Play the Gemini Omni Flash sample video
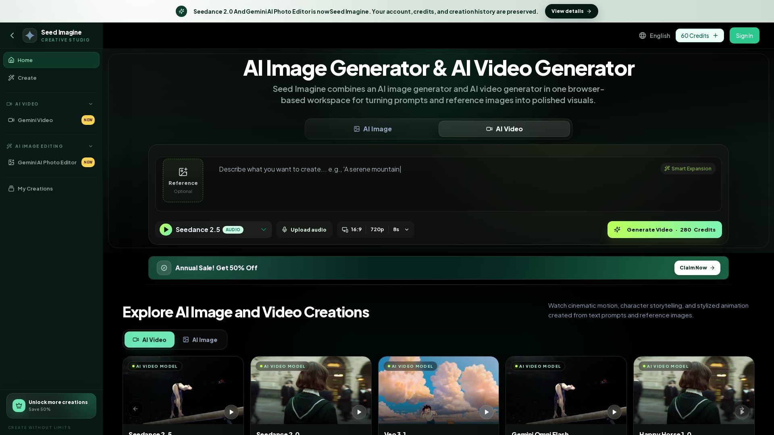This screenshot has height=435, width=774. [614, 412]
